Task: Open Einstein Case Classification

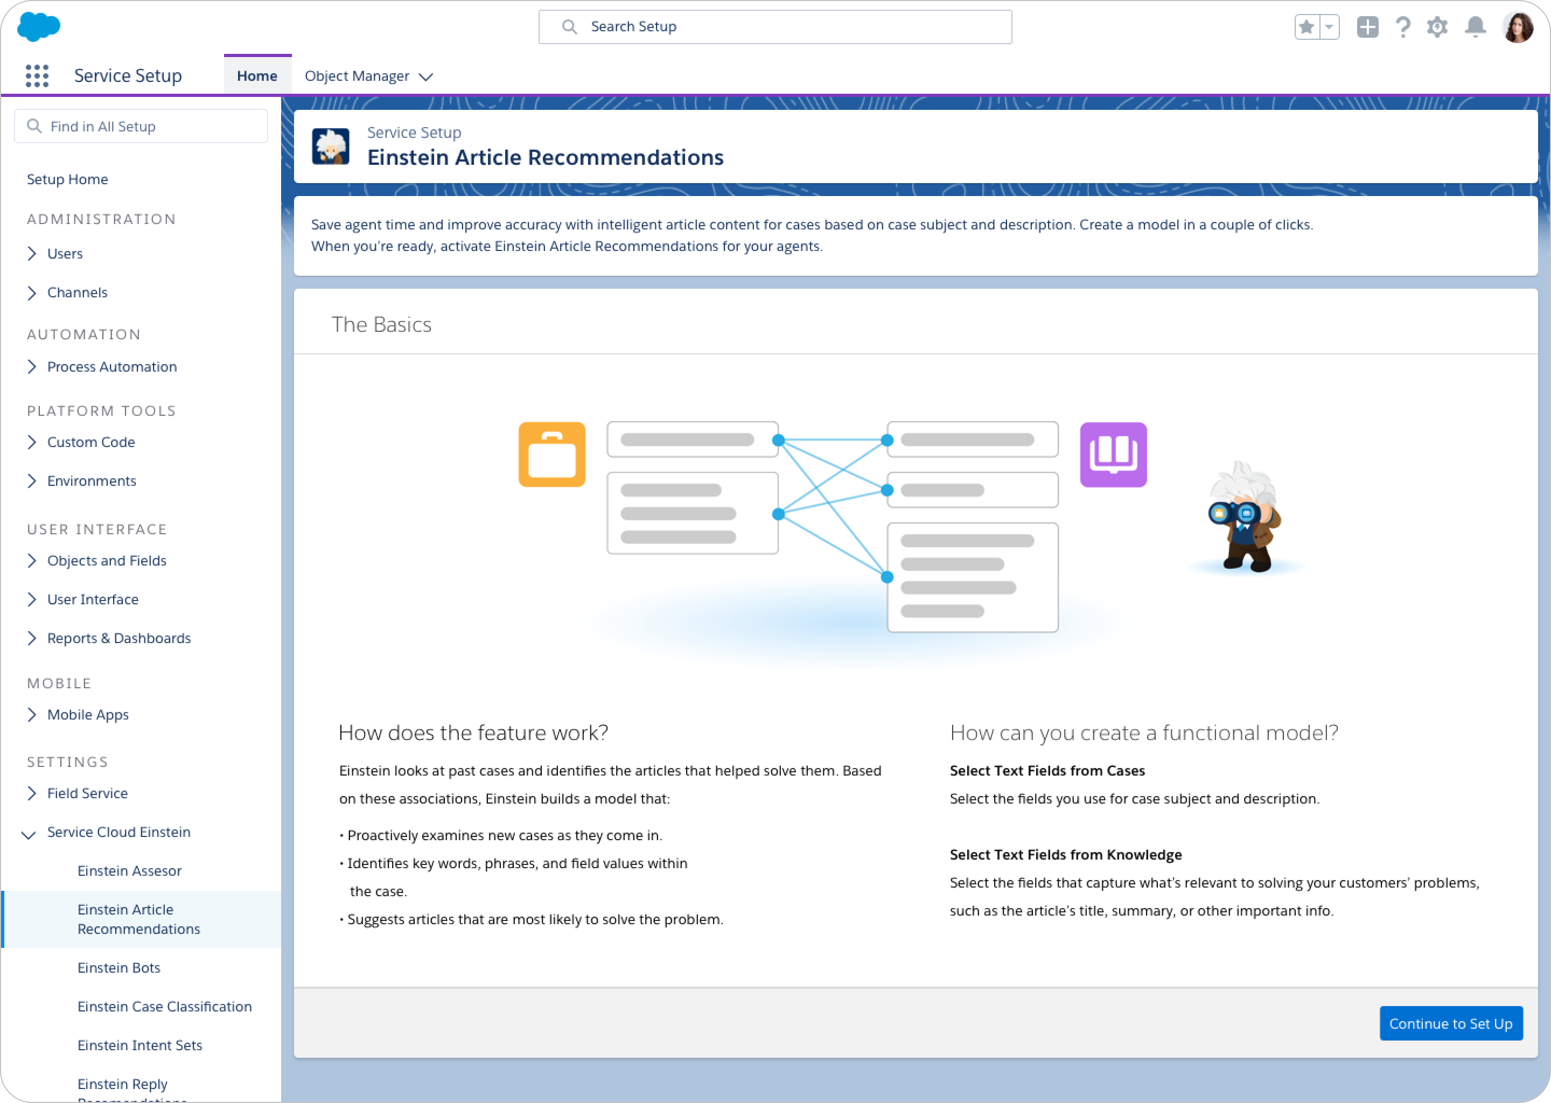Action: coord(164,1007)
